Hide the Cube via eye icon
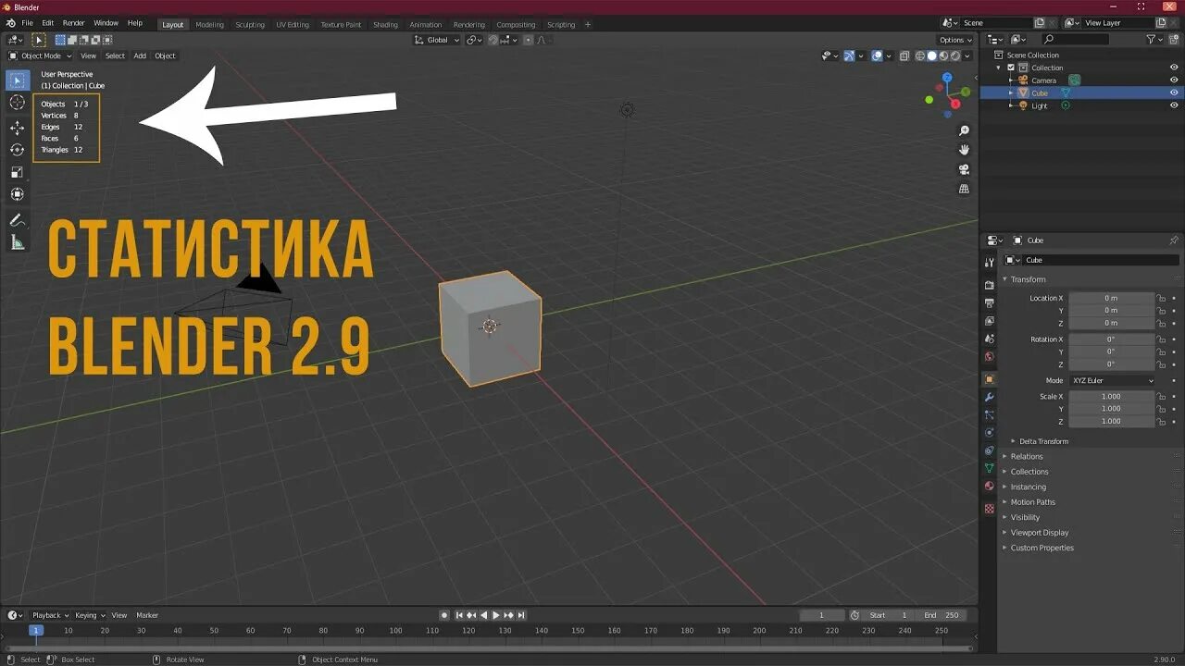Screen dimensions: 1185x666 pyautogui.click(x=1174, y=92)
